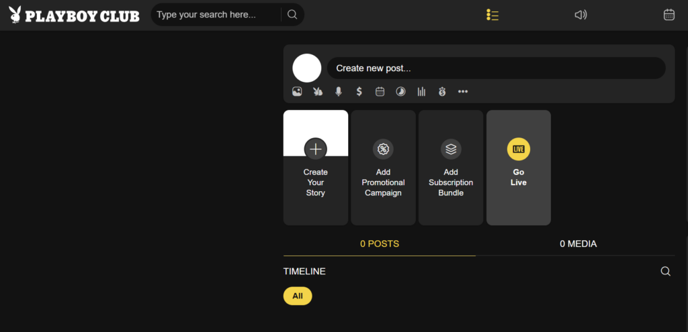Image resolution: width=688 pixels, height=332 pixels.
Task: Click the profile avatar circle
Action: [x=307, y=68]
